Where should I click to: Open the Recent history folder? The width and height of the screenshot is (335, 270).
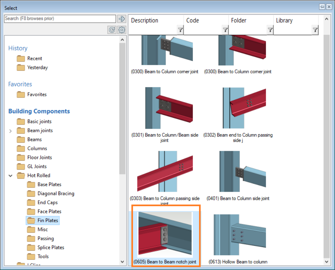coord(34,59)
